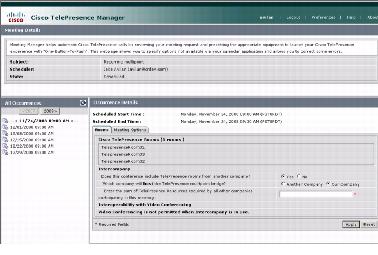The image size is (378, 255).
Task: Select the 12/22/2008 09:00 AM occurrence
Action: 32,146
